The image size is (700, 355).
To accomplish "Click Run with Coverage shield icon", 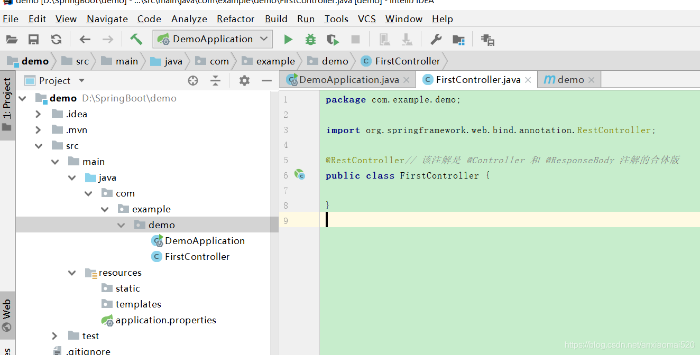I will [333, 40].
